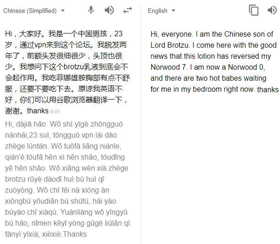Click the pinyin romanization text
280x244 pixels.
tap(67, 179)
